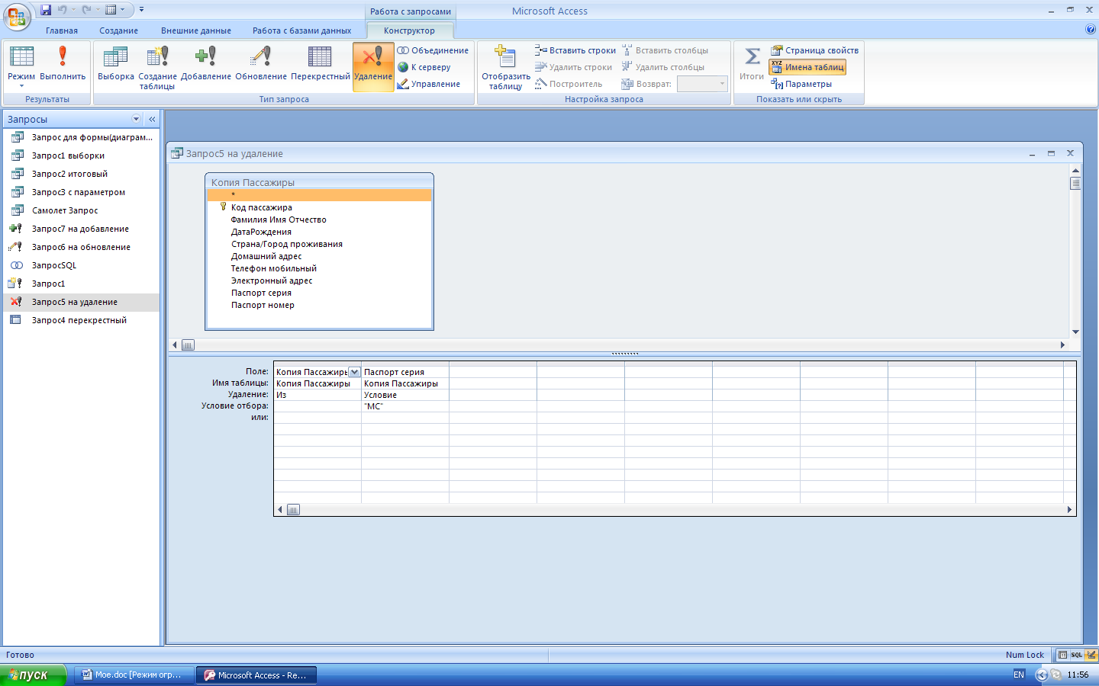
Task: Toggle Итоги sigma button
Action: [752, 64]
